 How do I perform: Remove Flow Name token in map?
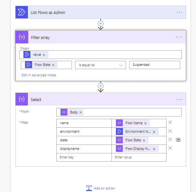tap(145, 123)
